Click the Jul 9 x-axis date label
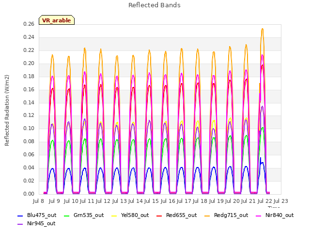 tap(54, 201)
